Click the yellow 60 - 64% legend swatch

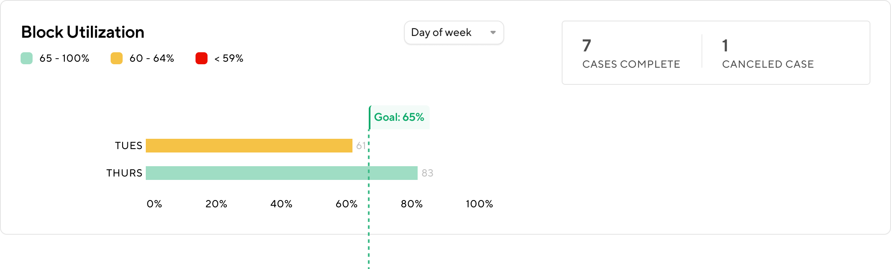point(117,58)
